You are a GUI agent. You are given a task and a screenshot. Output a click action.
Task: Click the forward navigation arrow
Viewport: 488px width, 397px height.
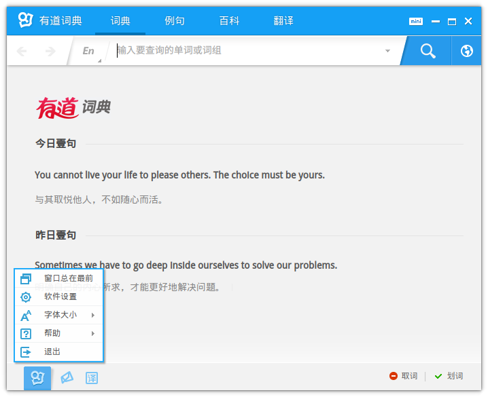click(x=50, y=51)
